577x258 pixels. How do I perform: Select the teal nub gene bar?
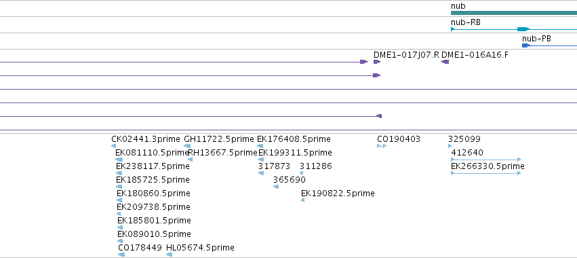pos(514,13)
